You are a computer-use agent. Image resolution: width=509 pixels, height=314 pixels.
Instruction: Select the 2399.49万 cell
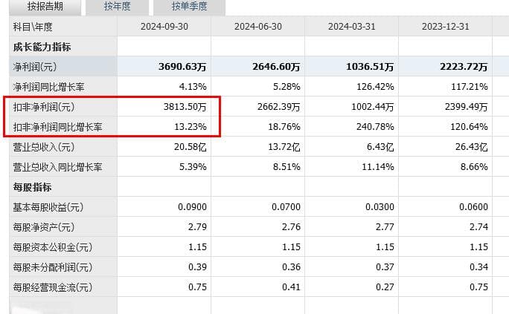pos(467,107)
